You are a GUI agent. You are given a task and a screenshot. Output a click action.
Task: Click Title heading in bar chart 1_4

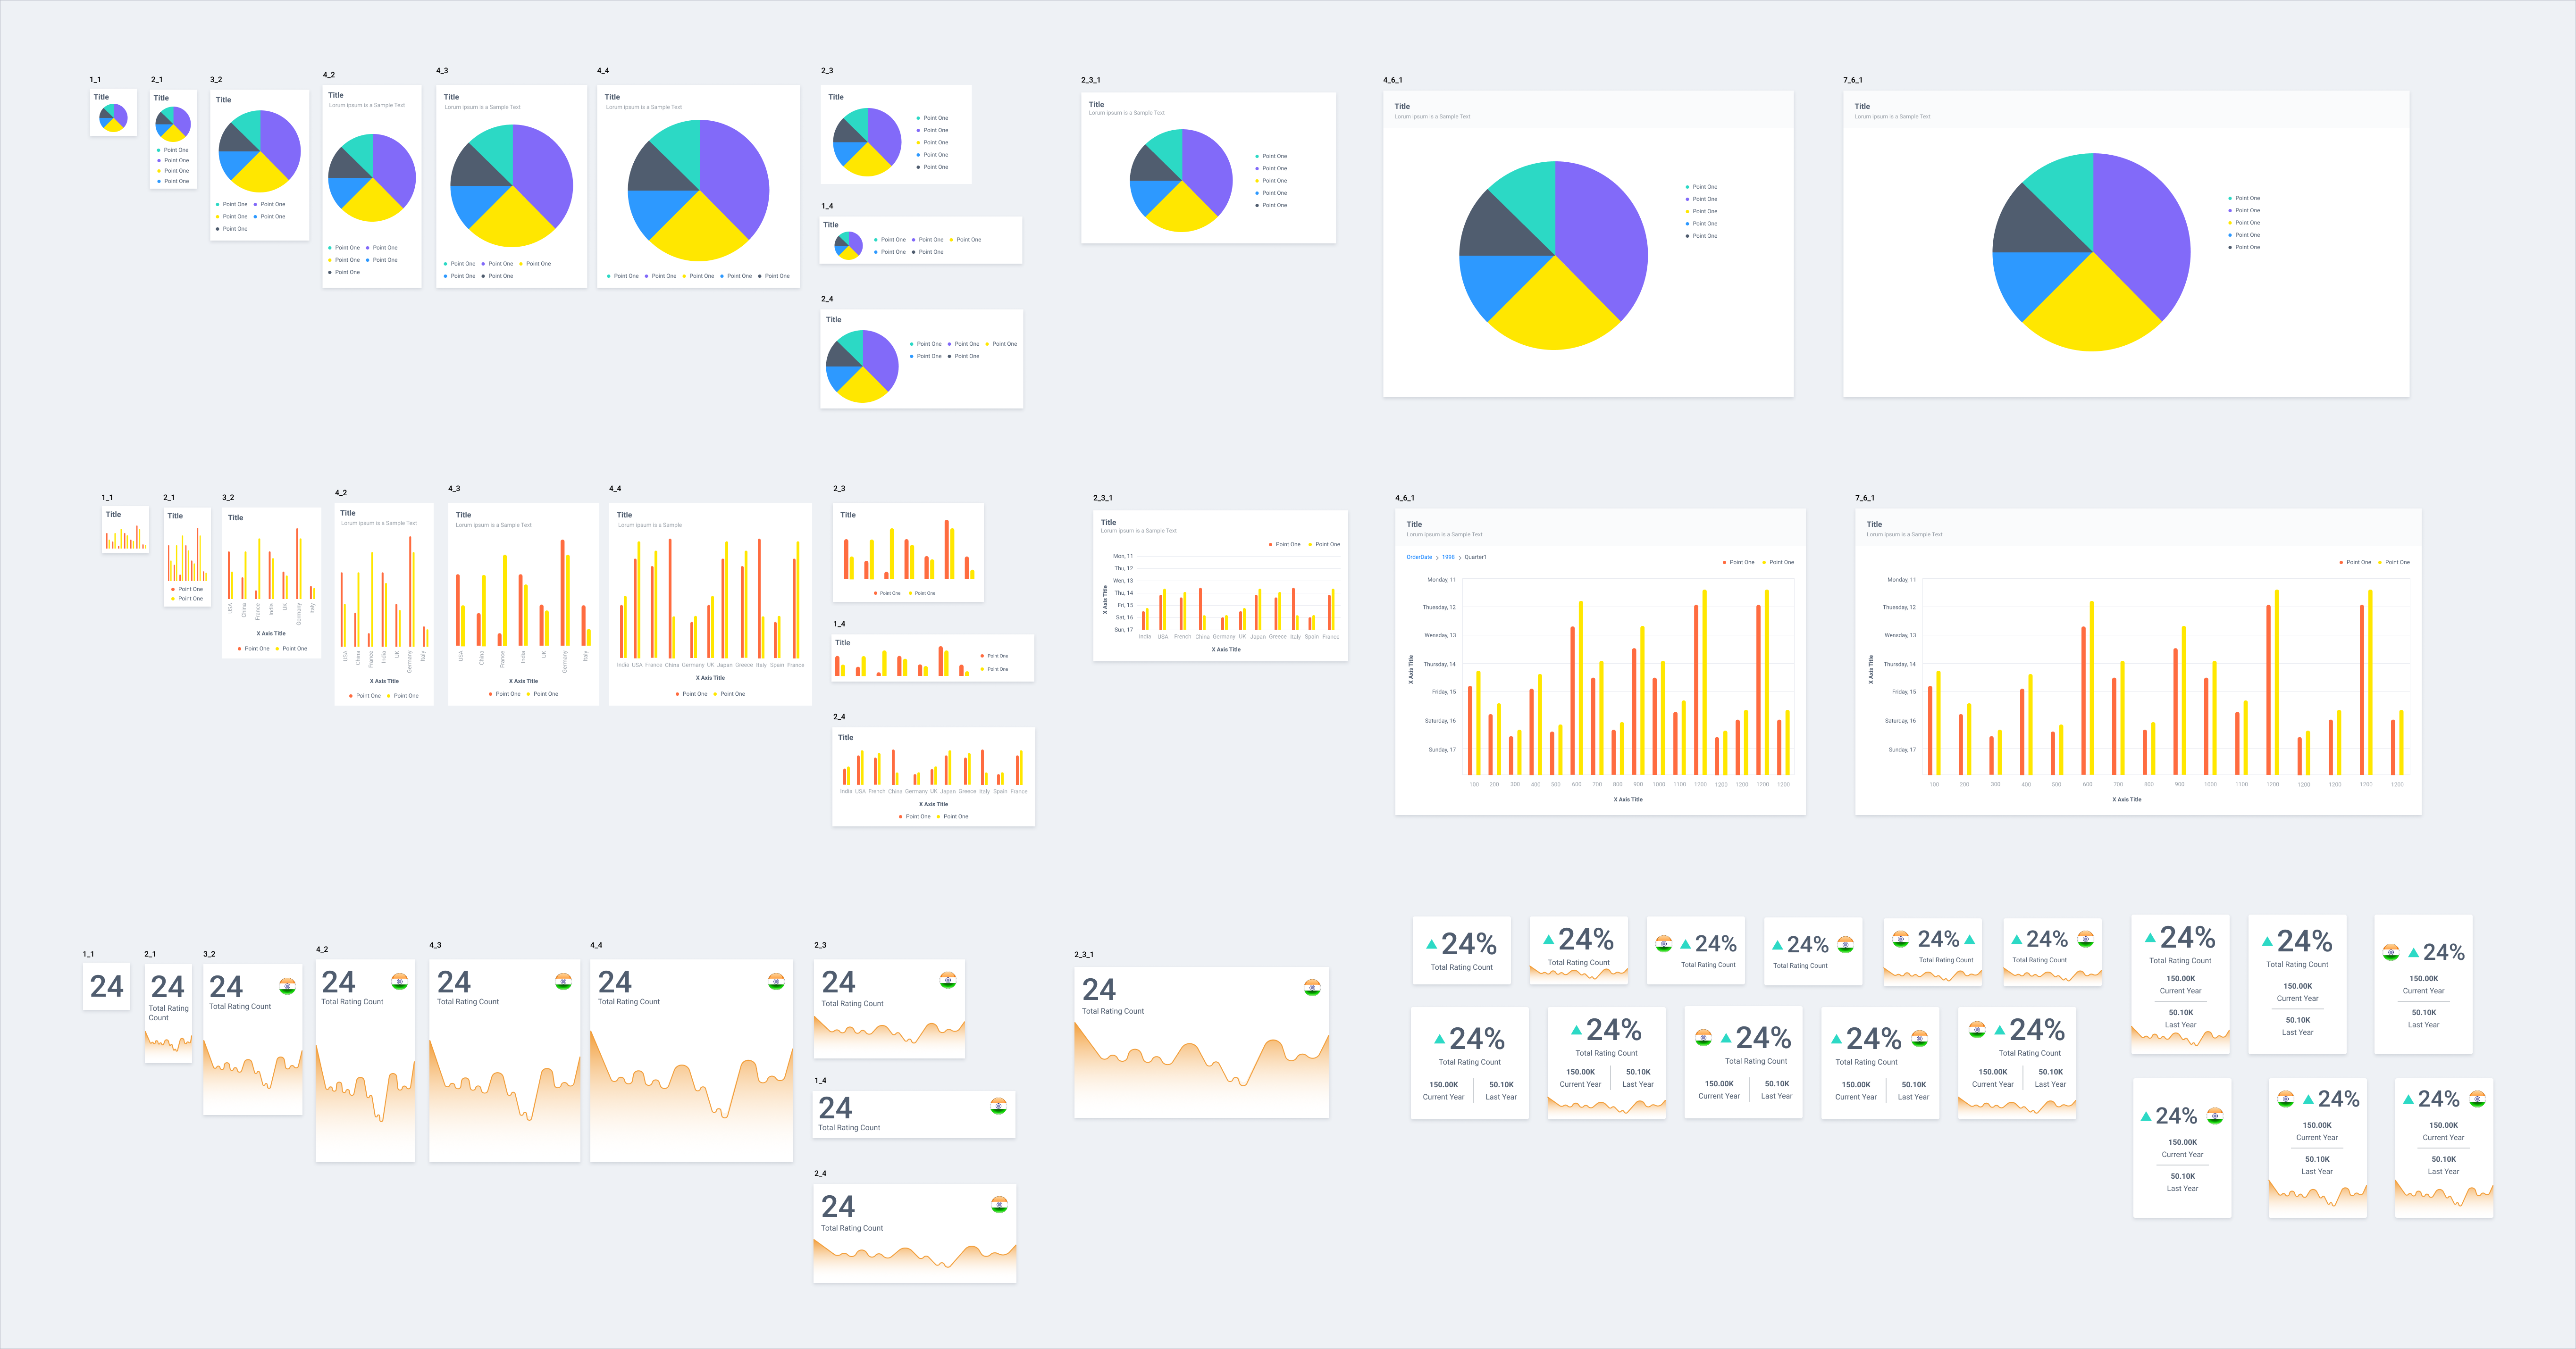pyautogui.click(x=842, y=642)
